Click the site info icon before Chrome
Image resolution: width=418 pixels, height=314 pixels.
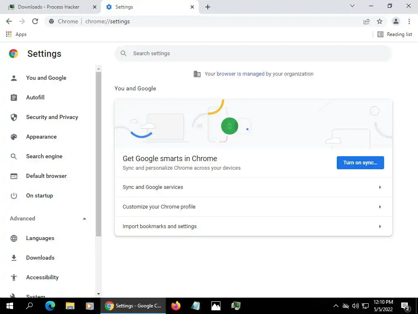click(51, 21)
